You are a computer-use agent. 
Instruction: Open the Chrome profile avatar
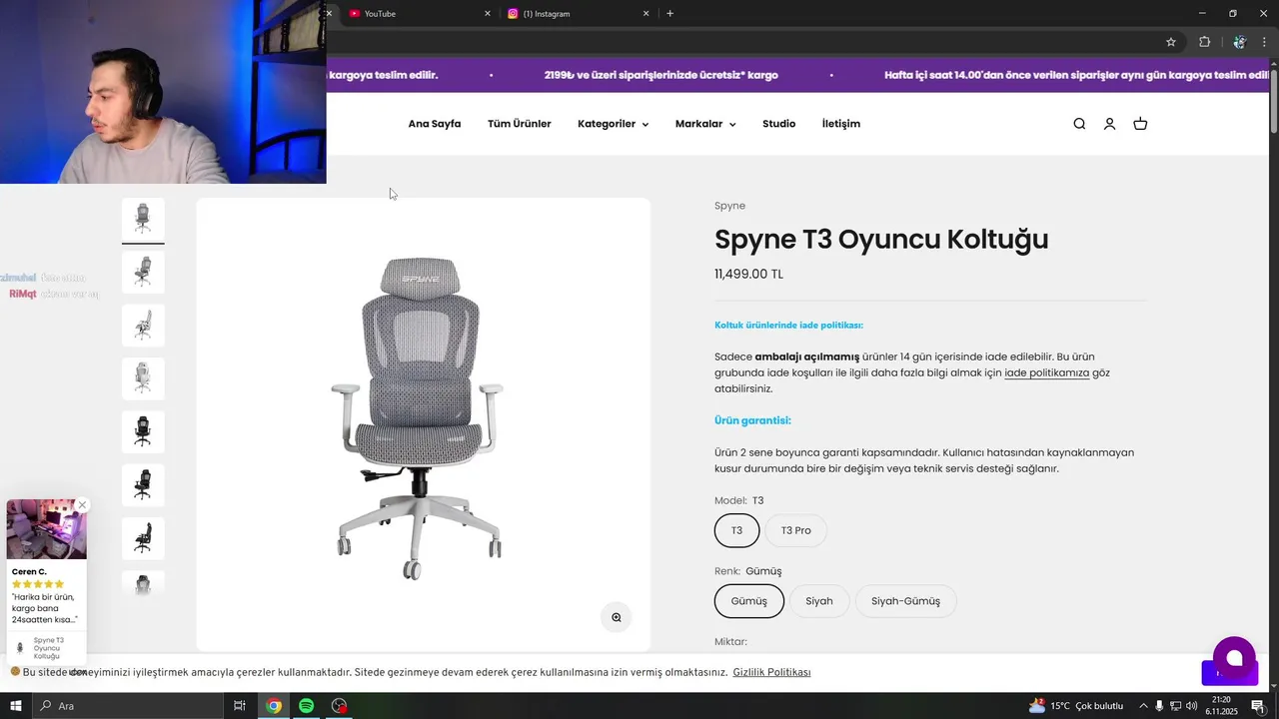point(1239,42)
